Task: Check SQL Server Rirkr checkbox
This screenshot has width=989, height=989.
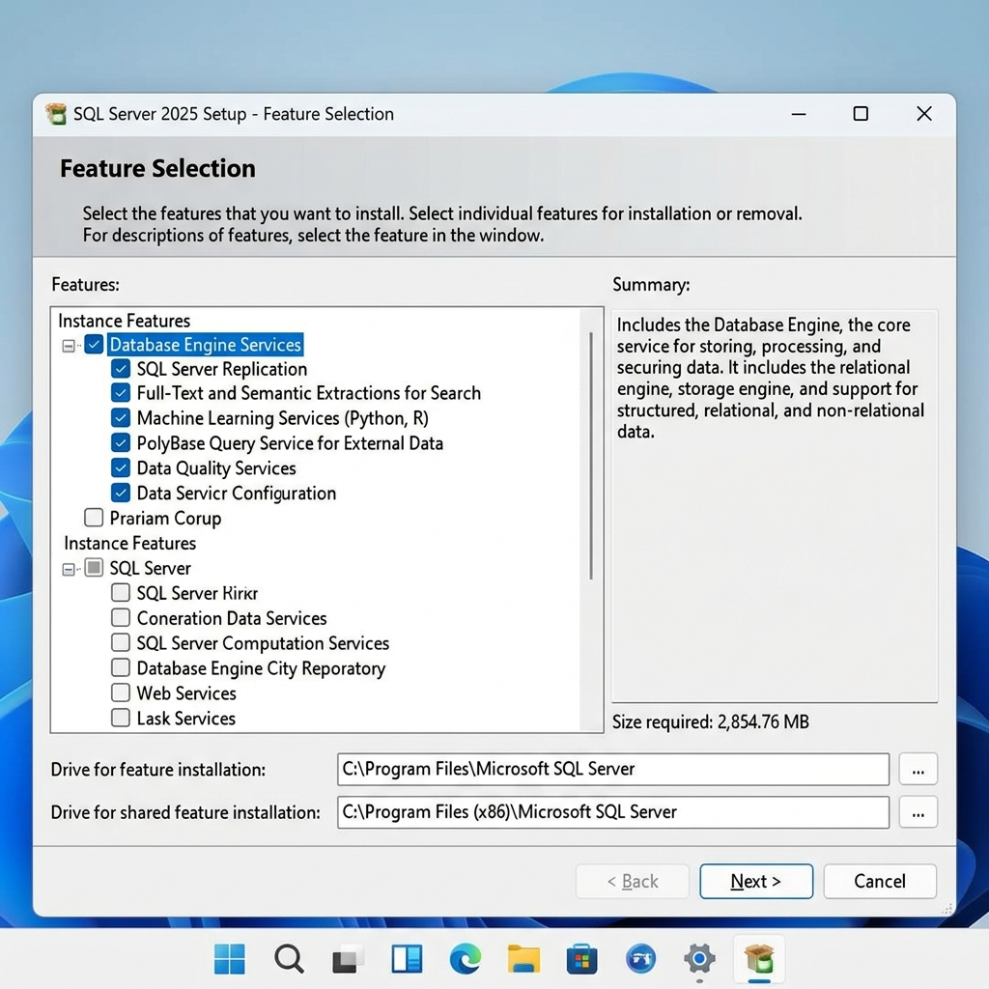Action: tap(121, 592)
